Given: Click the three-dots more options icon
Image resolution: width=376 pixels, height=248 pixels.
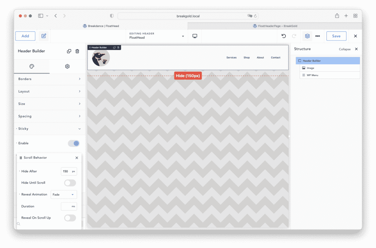Looking at the screenshot, I should 318,36.
